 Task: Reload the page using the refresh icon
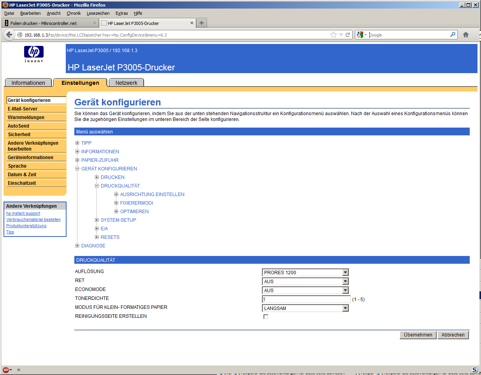click(348, 35)
